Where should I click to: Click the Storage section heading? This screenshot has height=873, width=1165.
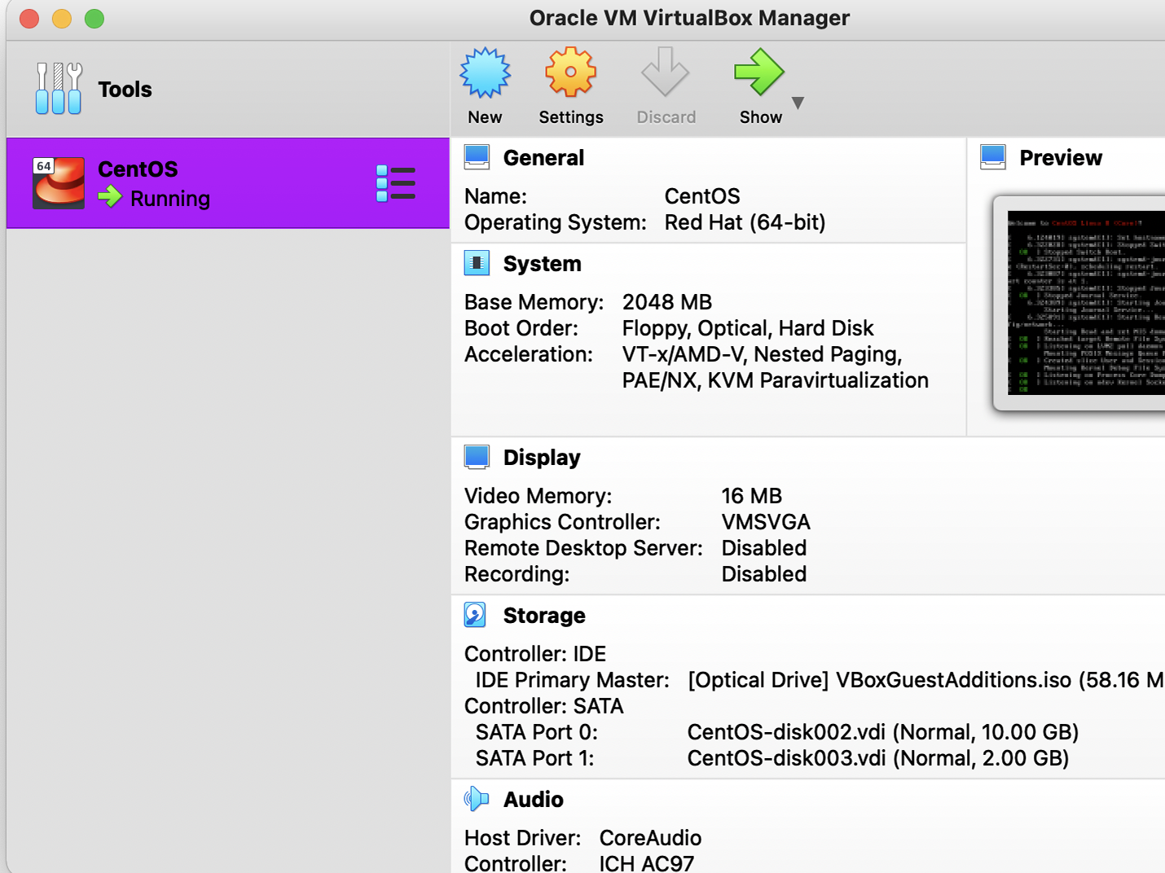(x=544, y=616)
